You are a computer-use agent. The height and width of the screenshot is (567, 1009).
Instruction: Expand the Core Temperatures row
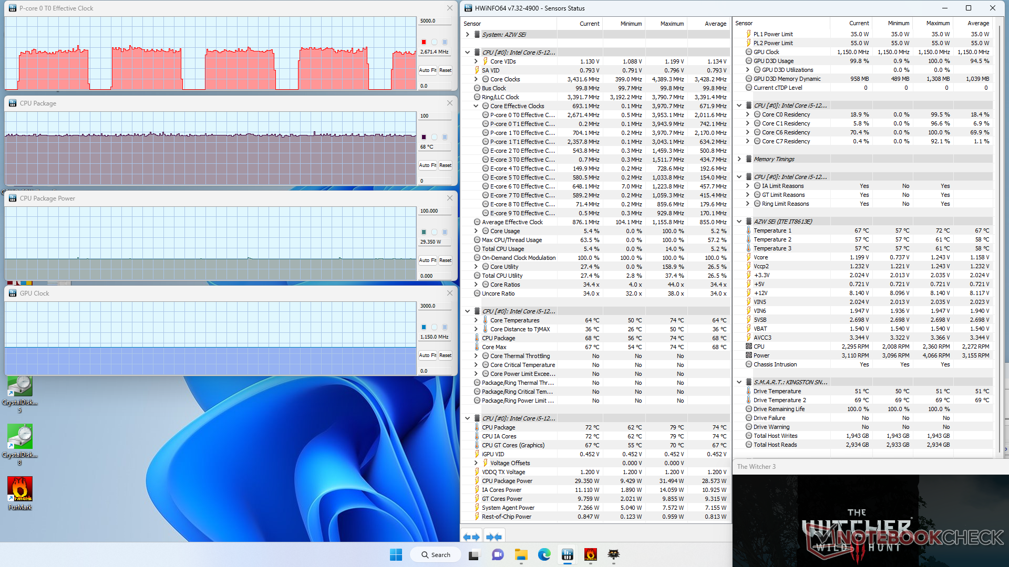click(x=476, y=320)
